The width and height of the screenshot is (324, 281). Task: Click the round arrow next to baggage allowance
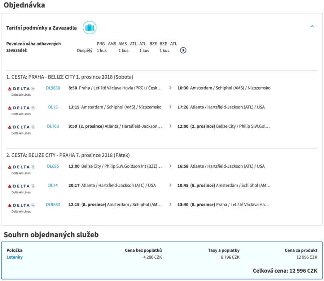click(x=183, y=50)
